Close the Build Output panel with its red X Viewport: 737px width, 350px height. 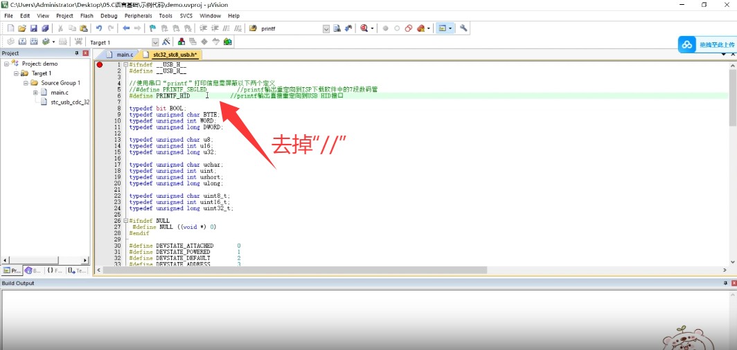734,284
